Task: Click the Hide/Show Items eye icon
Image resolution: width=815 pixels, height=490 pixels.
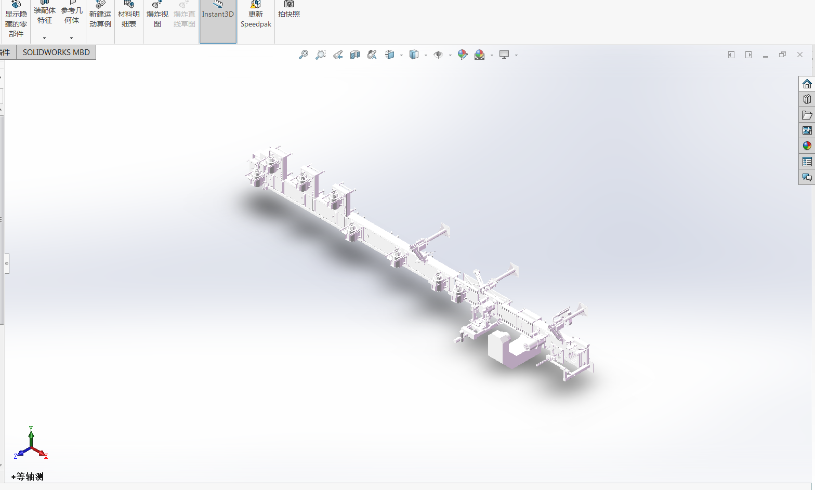Action: (x=438, y=55)
